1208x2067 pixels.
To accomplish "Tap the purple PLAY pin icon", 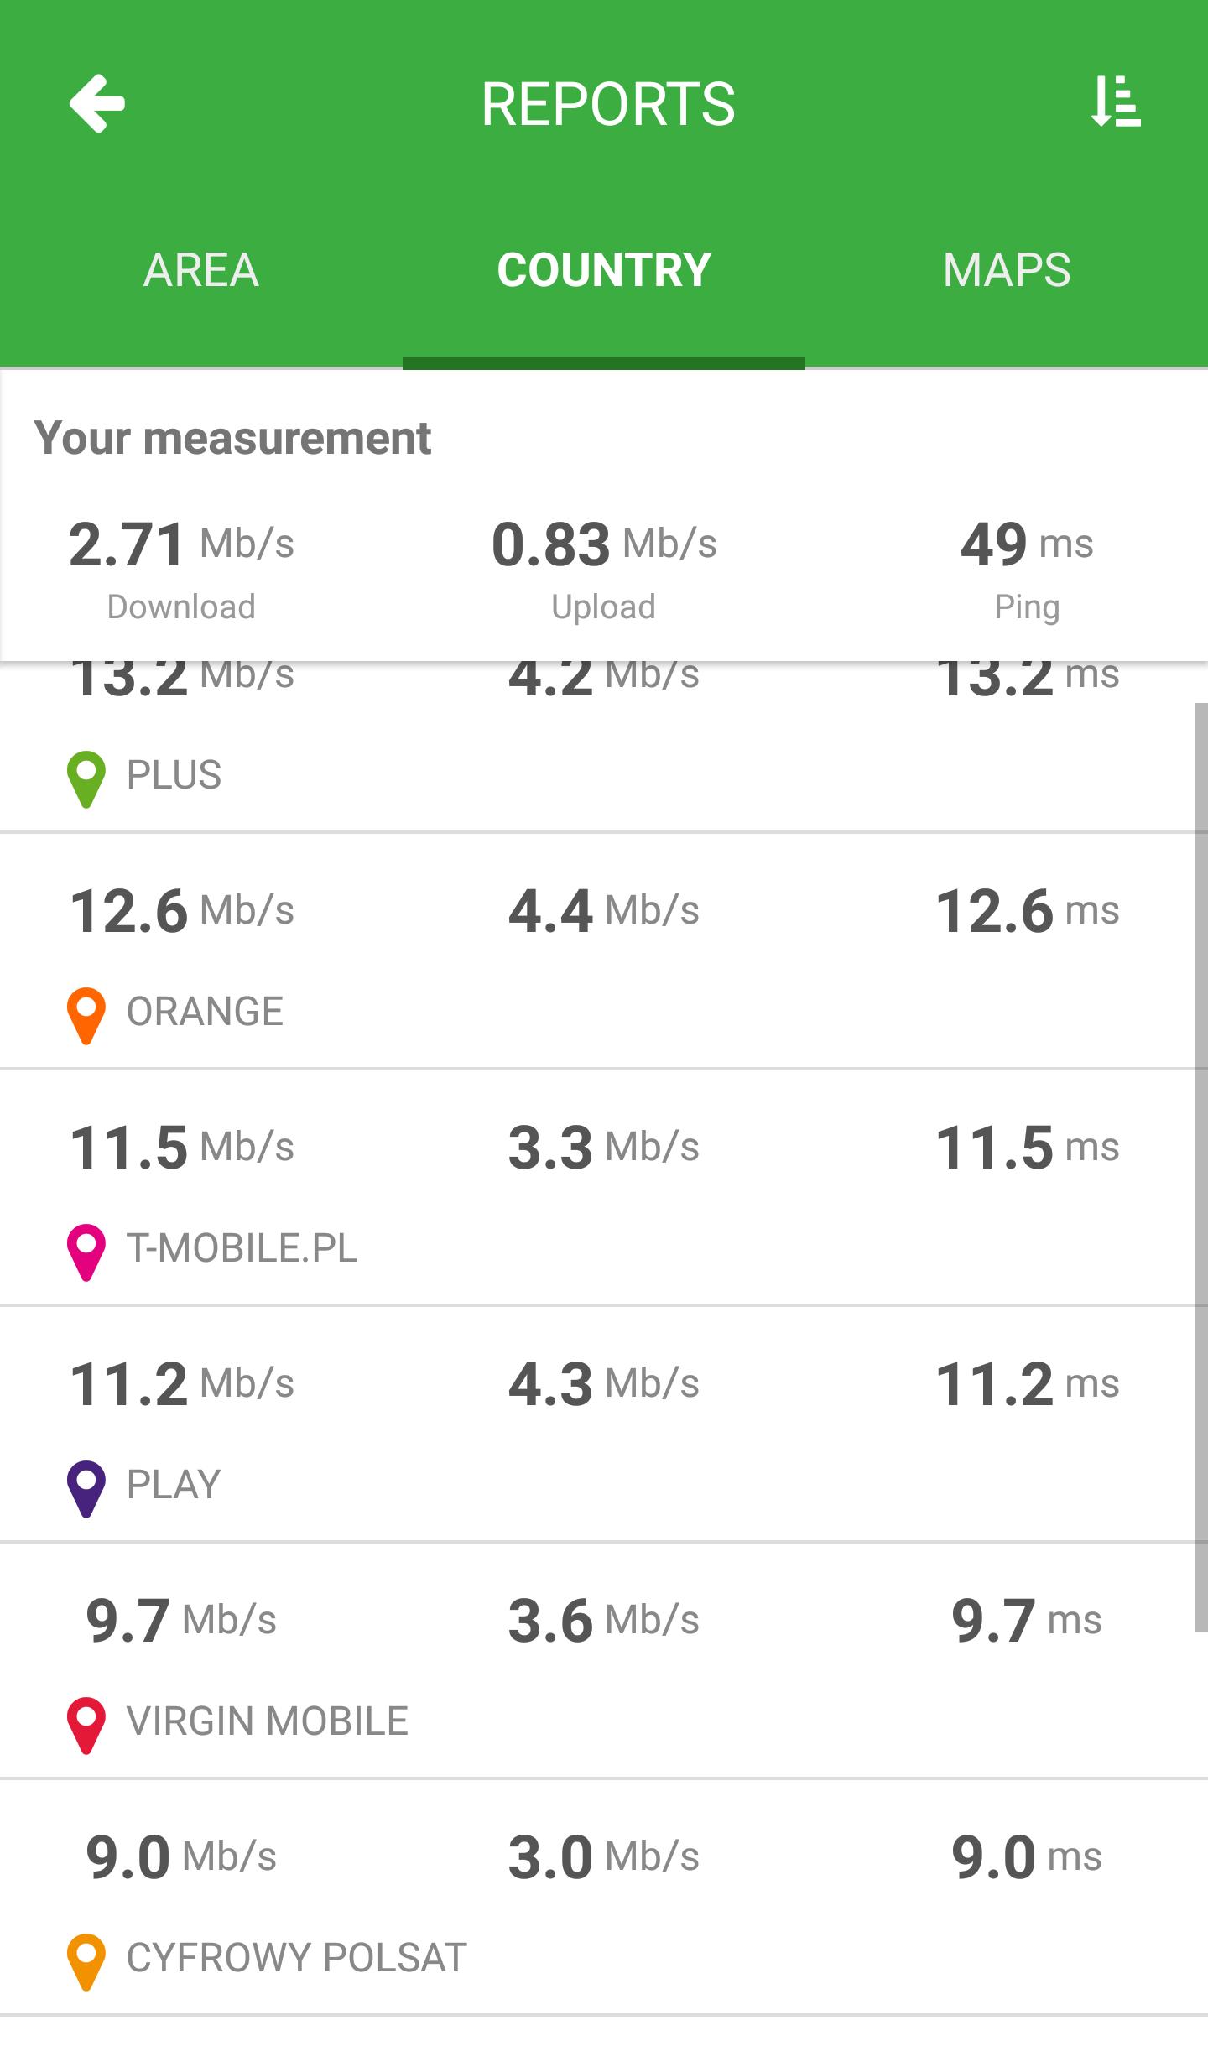I will click(86, 1487).
